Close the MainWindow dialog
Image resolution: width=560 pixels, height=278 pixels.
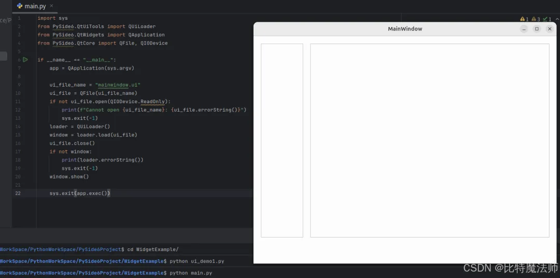click(550, 29)
